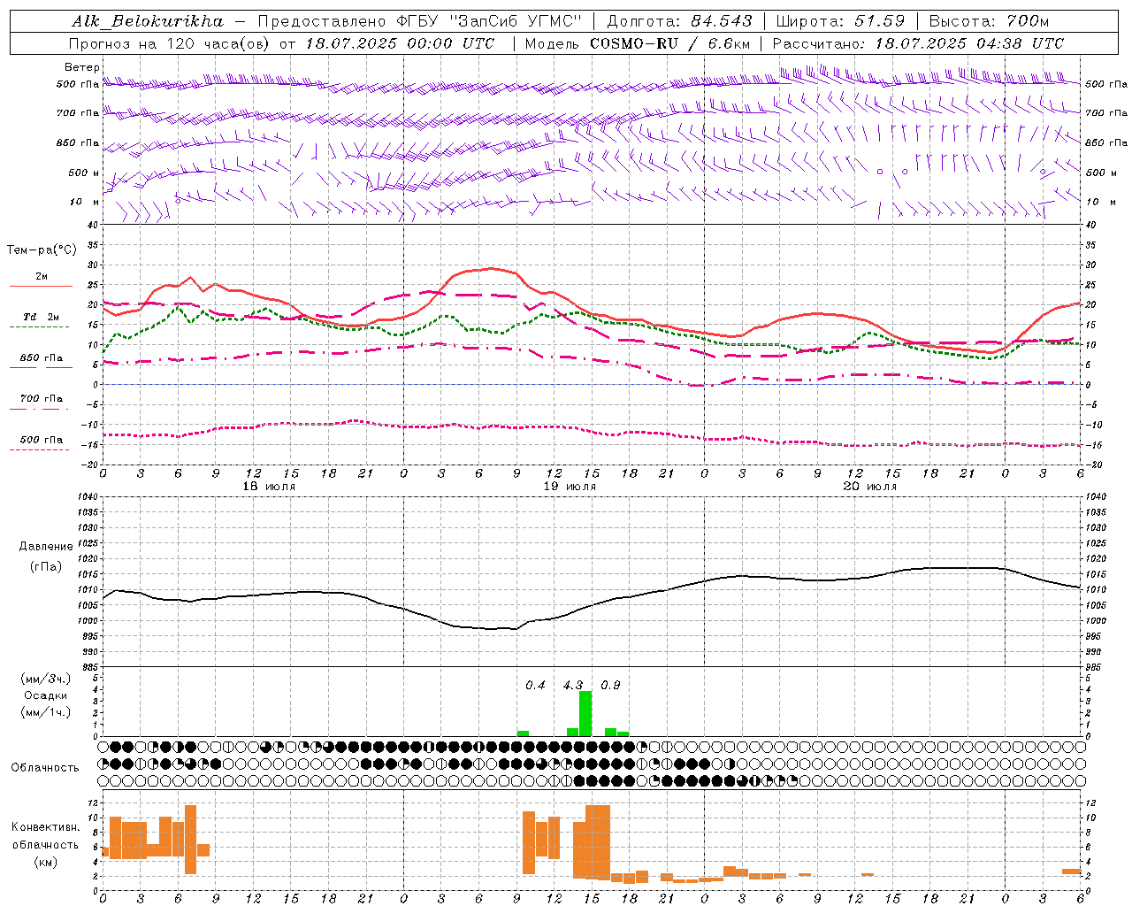Click the Модель COSMO-RU / 6.6км label
Image resolution: width=1132 pixels, height=906 pixels.
[637, 43]
